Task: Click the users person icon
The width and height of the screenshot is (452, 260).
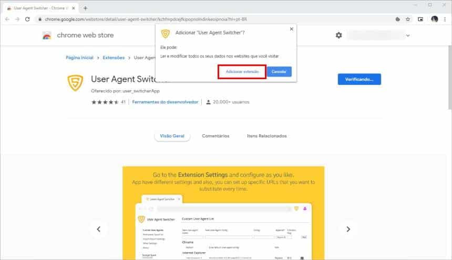Action: point(208,102)
